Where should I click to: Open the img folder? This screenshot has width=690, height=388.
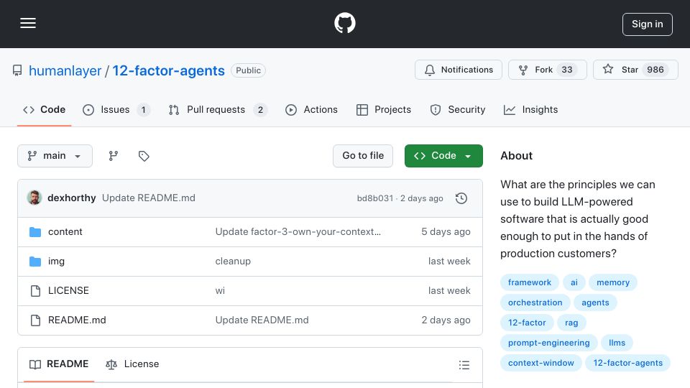(56, 262)
